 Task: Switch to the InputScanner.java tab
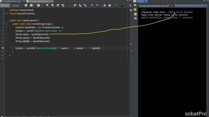[12, 1]
